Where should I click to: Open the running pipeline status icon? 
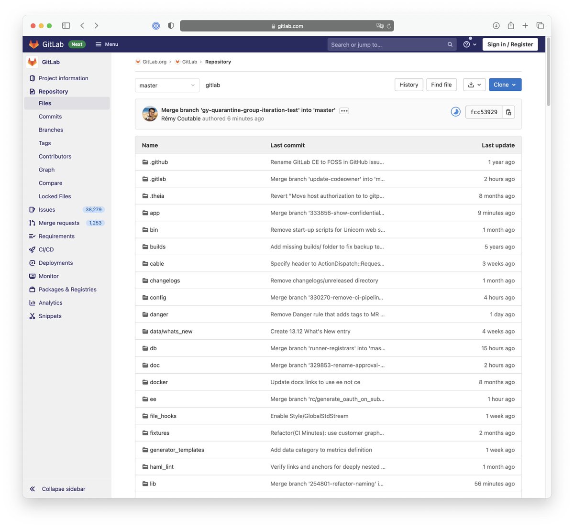coord(455,112)
